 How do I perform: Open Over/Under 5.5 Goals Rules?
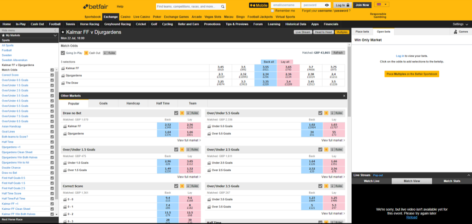[336, 113]
